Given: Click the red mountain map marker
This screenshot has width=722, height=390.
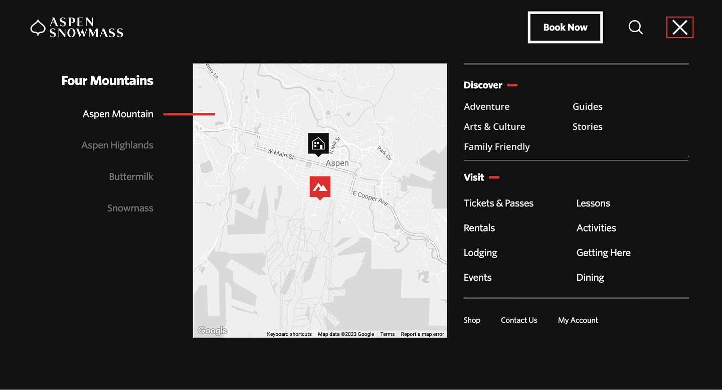Looking at the screenshot, I should click(x=320, y=188).
